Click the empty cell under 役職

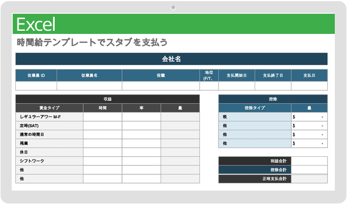161,86
